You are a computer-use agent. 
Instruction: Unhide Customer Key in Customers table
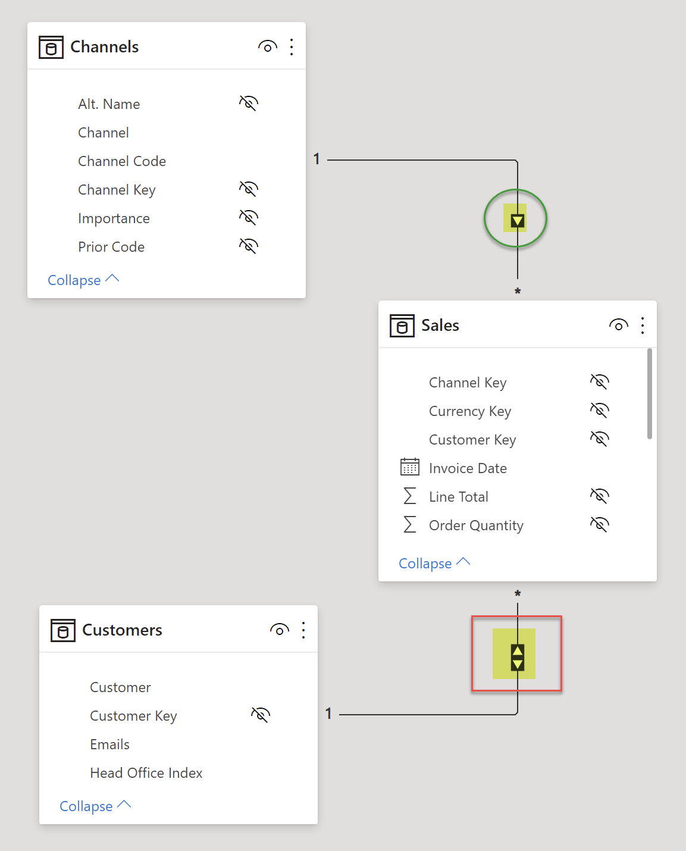(x=261, y=715)
